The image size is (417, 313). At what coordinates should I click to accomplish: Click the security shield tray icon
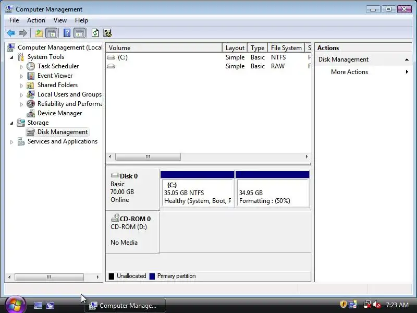(x=344, y=305)
